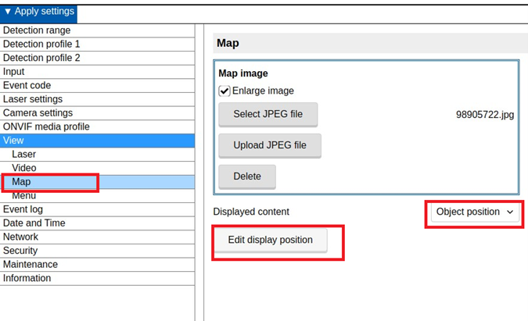Select Detection profile 1

[41, 45]
